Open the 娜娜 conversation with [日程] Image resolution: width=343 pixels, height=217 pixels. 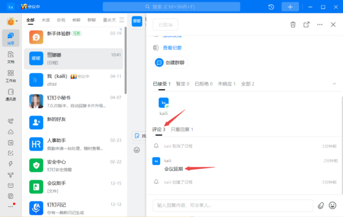tap(74, 59)
